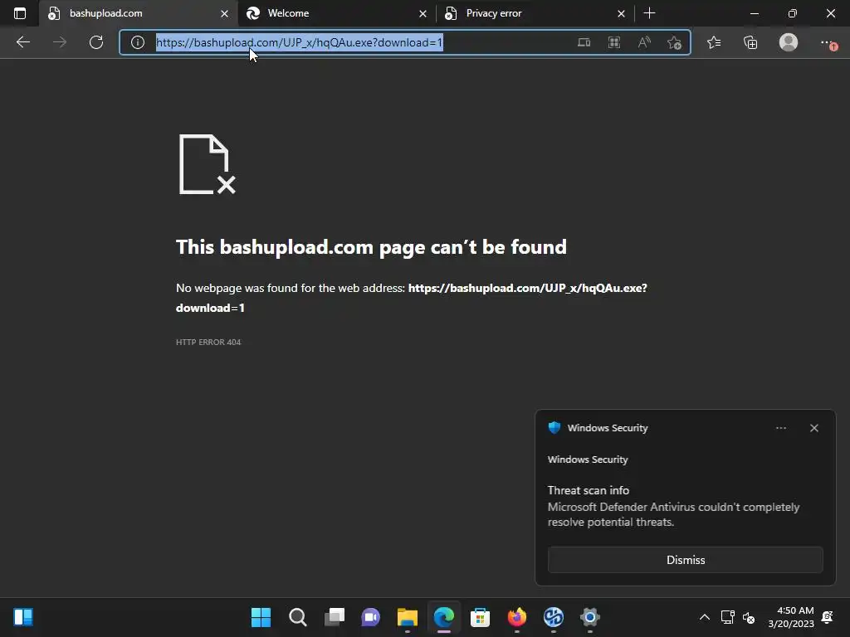Open the Widgets panel on taskbar
This screenshot has width=850, height=637.
[x=22, y=617]
